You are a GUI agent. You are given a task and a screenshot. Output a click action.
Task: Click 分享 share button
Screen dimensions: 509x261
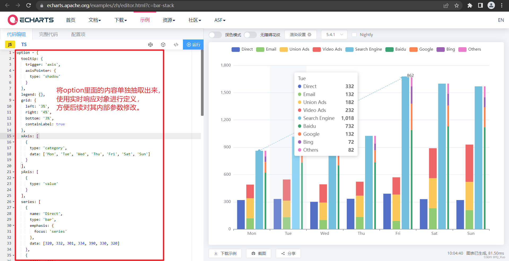coord(288,253)
